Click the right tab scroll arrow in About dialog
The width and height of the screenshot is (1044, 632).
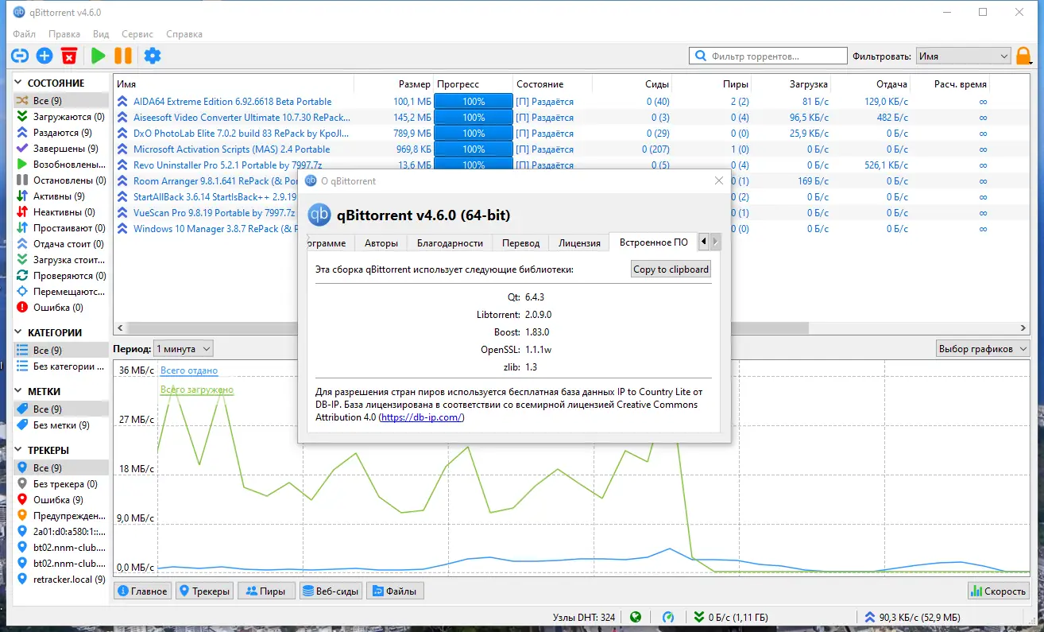[x=715, y=242]
